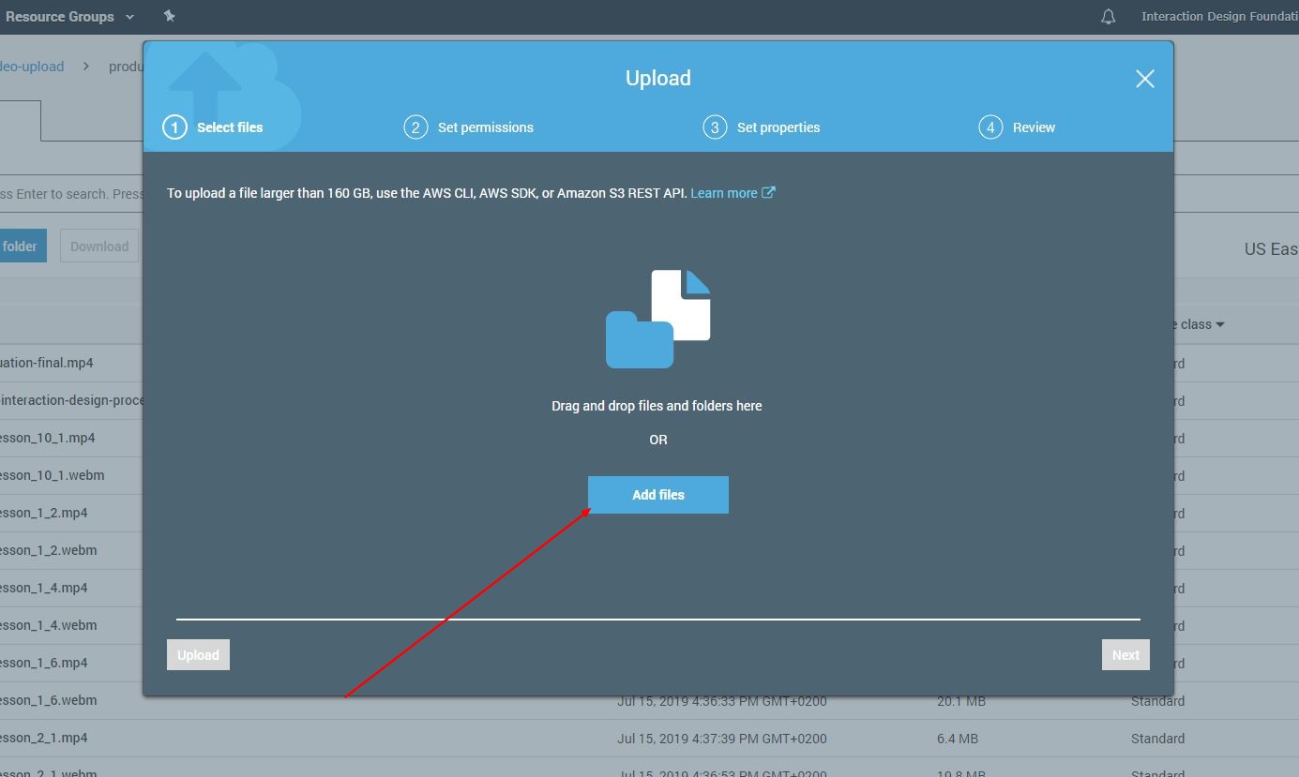Click the pin shortcut icon in top bar
Image resolution: width=1299 pixels, height=777 pixels.
tap(169, 16)
